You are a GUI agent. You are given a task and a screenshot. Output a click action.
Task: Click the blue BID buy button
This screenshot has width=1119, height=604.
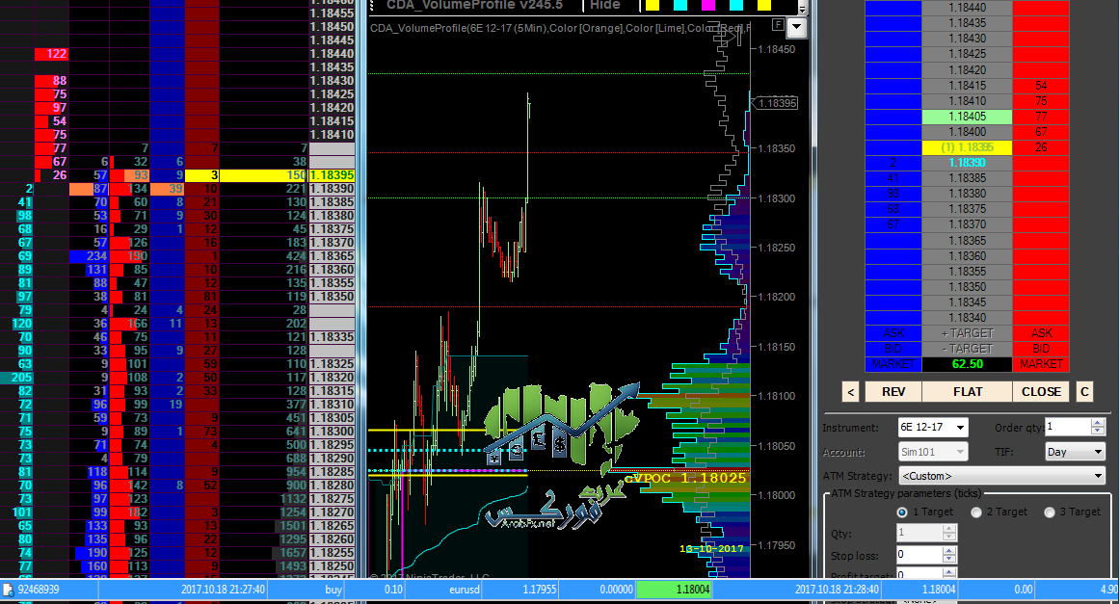[893, 349]
